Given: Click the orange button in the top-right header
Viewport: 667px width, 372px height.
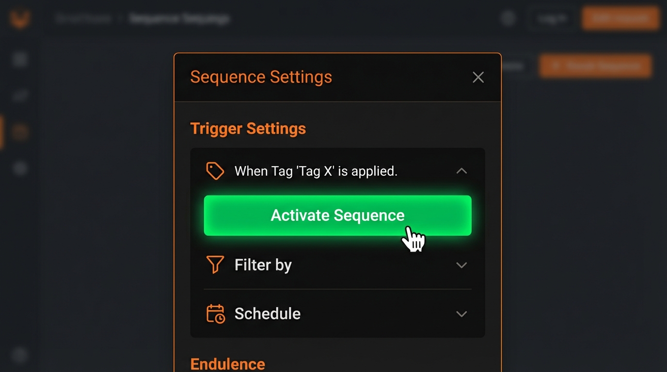Looking at the screenshot, I should [620, 18].
